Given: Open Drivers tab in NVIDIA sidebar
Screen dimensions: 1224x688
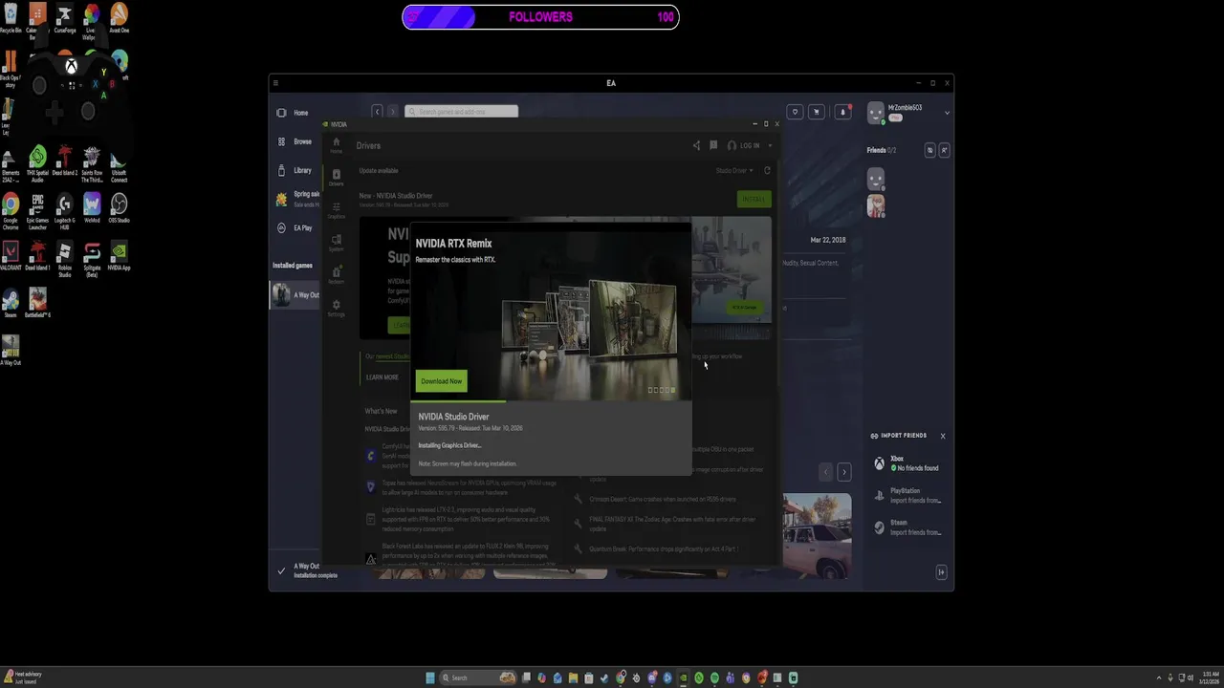Looking at the screenshot, I should point(336,178).
